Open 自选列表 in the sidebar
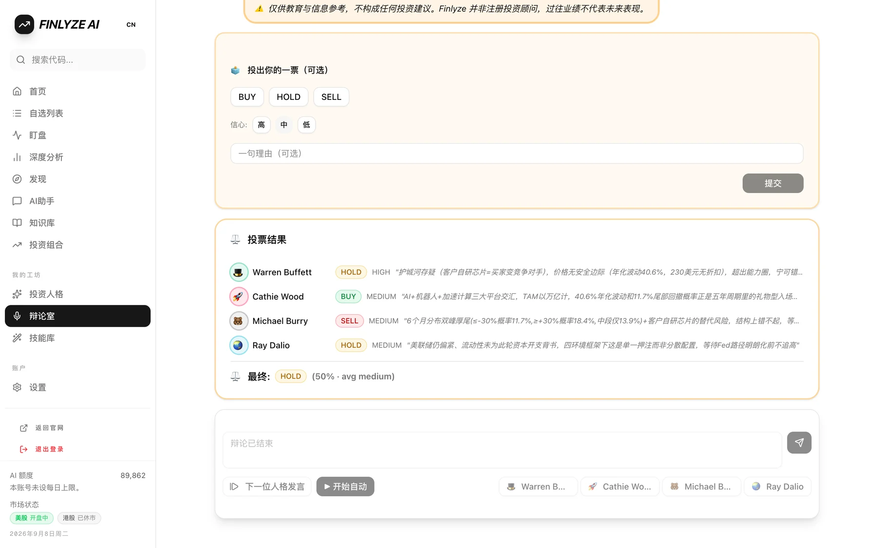878x548 pixels. click(x=78, y=113)
